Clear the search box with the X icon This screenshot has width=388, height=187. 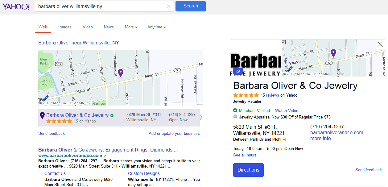click(x=168, y=6)
